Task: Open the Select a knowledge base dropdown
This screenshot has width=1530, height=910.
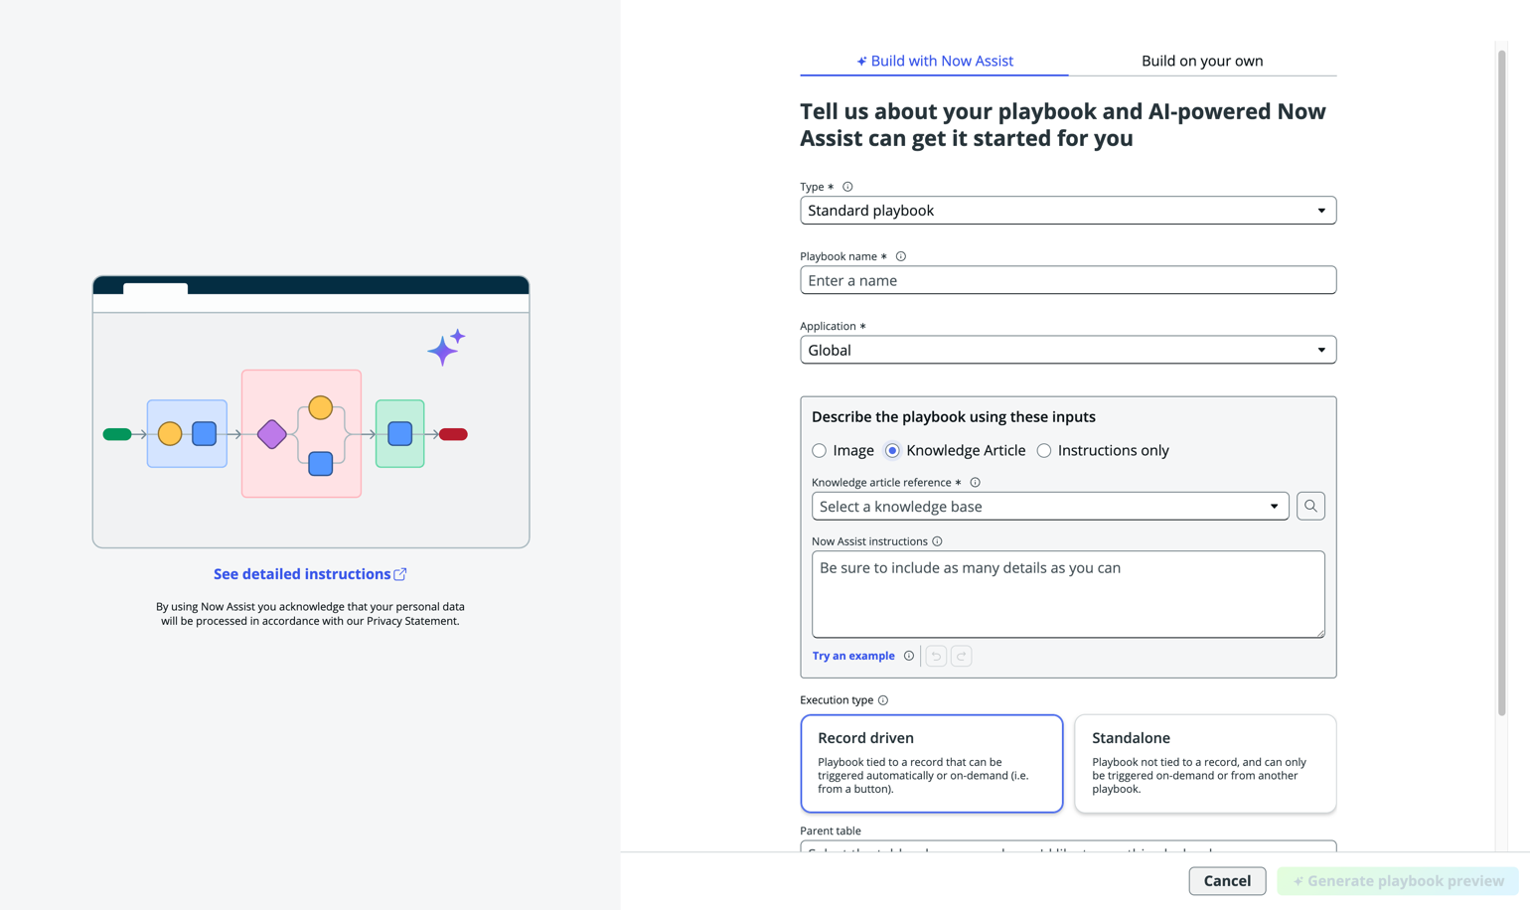Action: (1050, 507)
